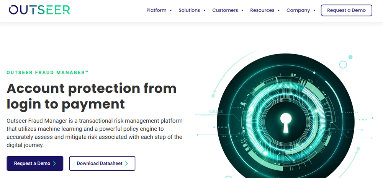
Task: Open the Solutions menu
Action: pos(189,10)
